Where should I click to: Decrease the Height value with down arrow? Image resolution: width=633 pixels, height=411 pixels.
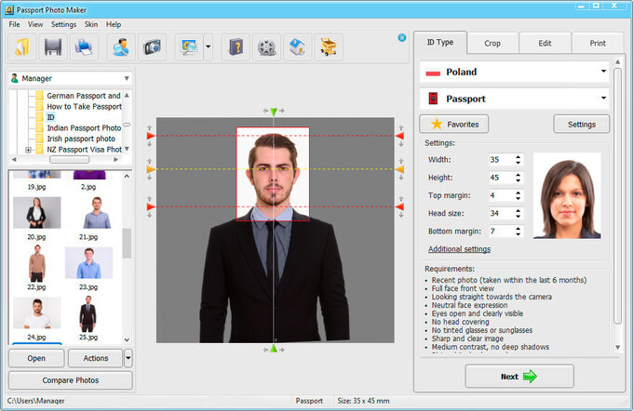(x=518, y=180)
